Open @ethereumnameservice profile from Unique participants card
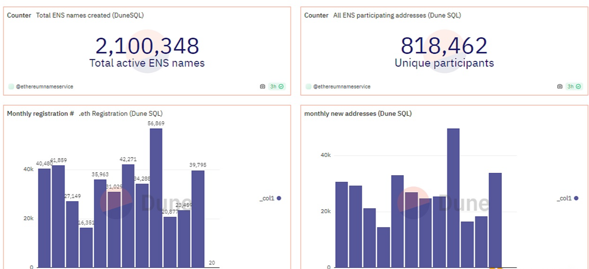This screenshot has height=269, width=589. 342,86
